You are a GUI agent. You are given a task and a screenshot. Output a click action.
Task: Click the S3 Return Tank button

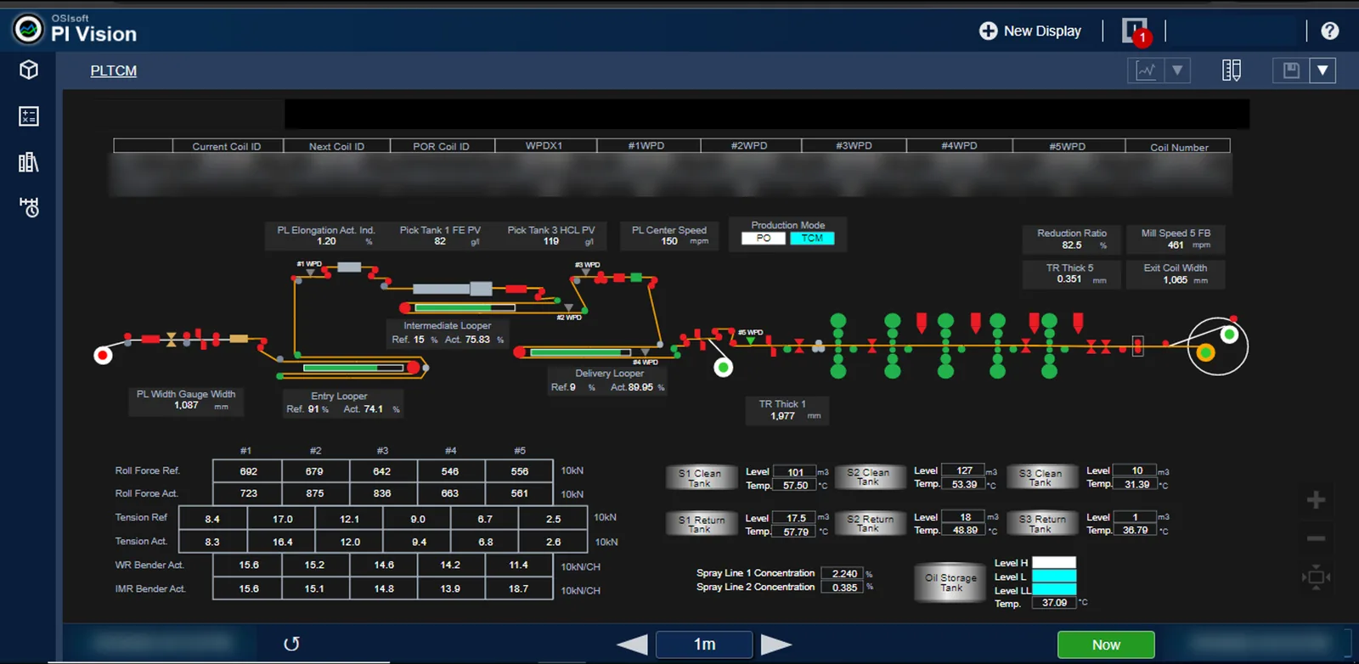coord(1041,524)
